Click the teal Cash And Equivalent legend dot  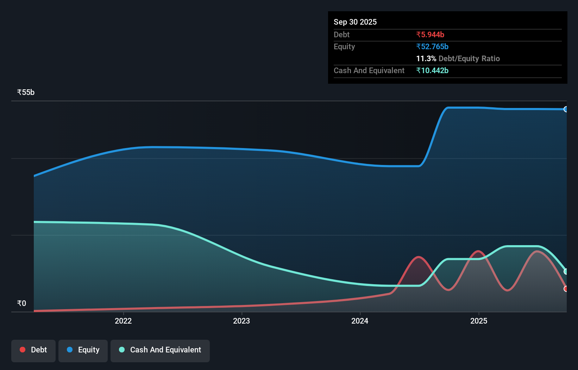[121, 350]
